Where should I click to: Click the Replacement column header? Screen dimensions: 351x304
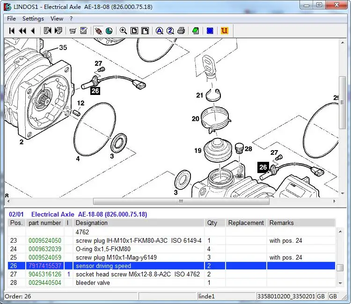coord(246,223)
